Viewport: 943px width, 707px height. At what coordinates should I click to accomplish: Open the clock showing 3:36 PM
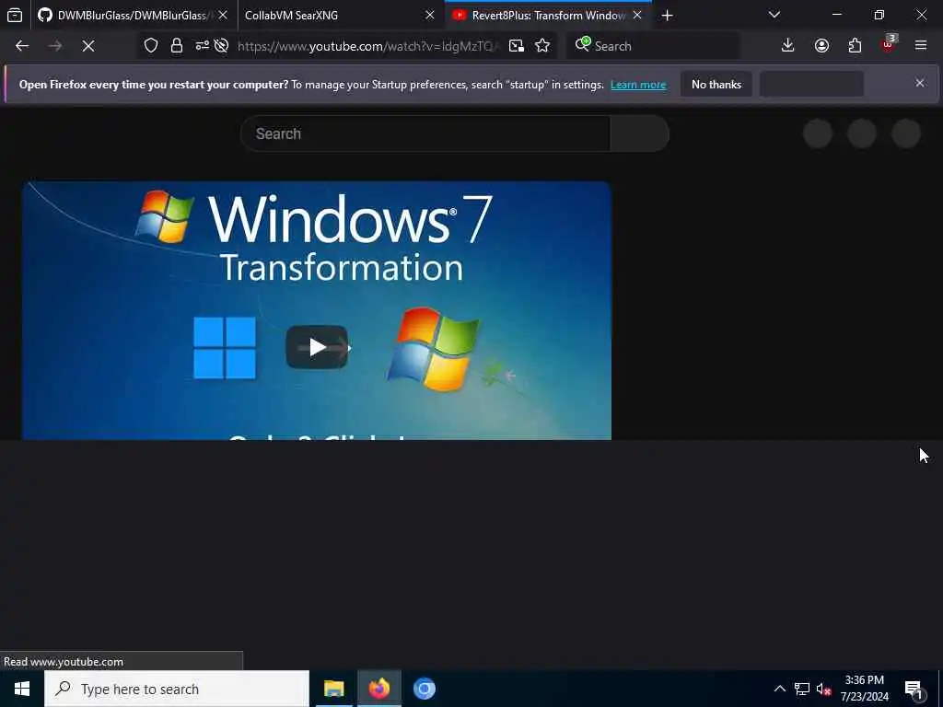[864, 689]
